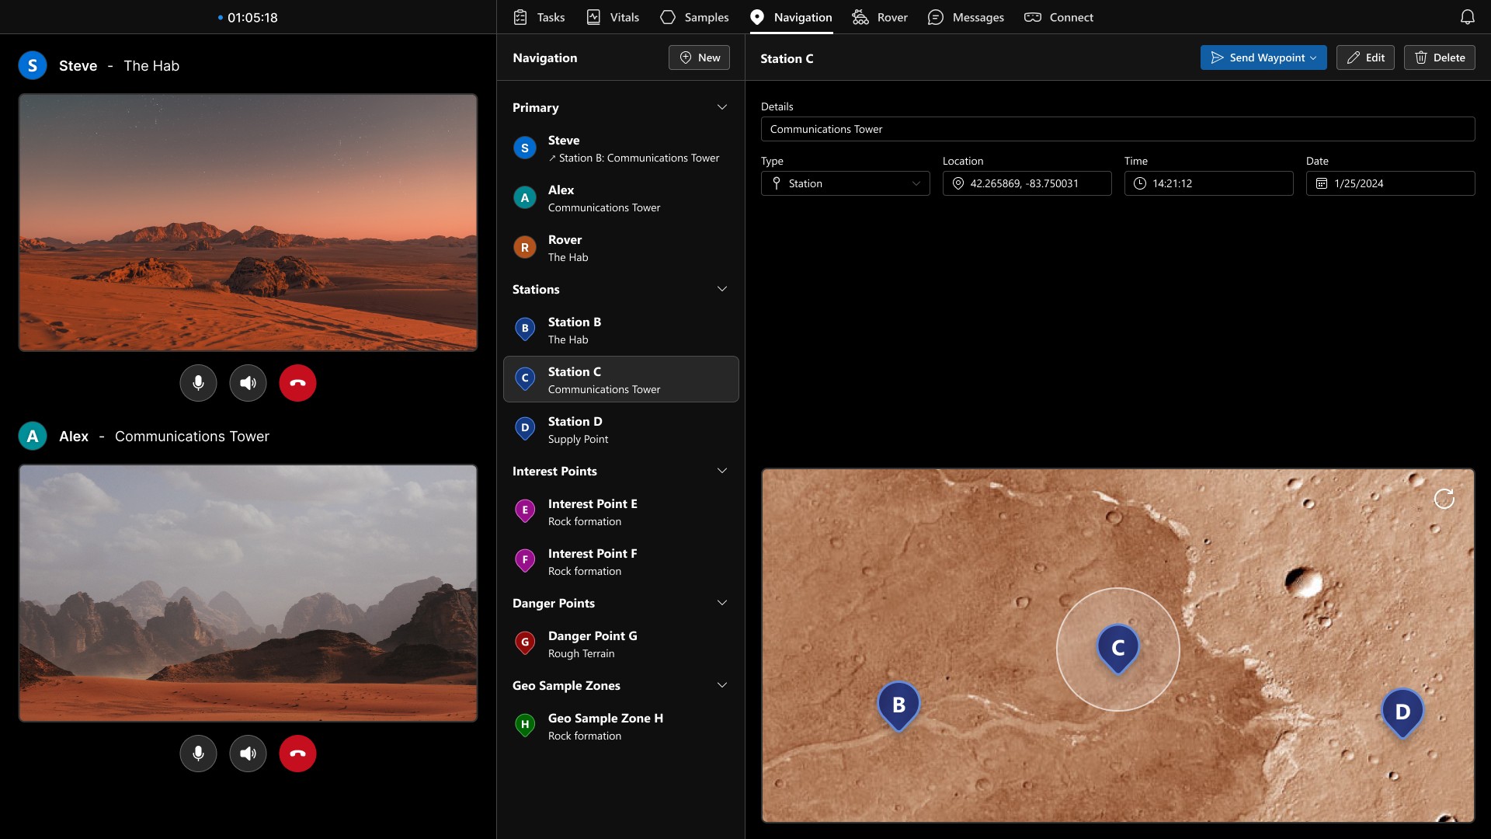Mute microphone on Steve's feed
This screenshot has height=839, width=1491.
(x=198, y=383)
